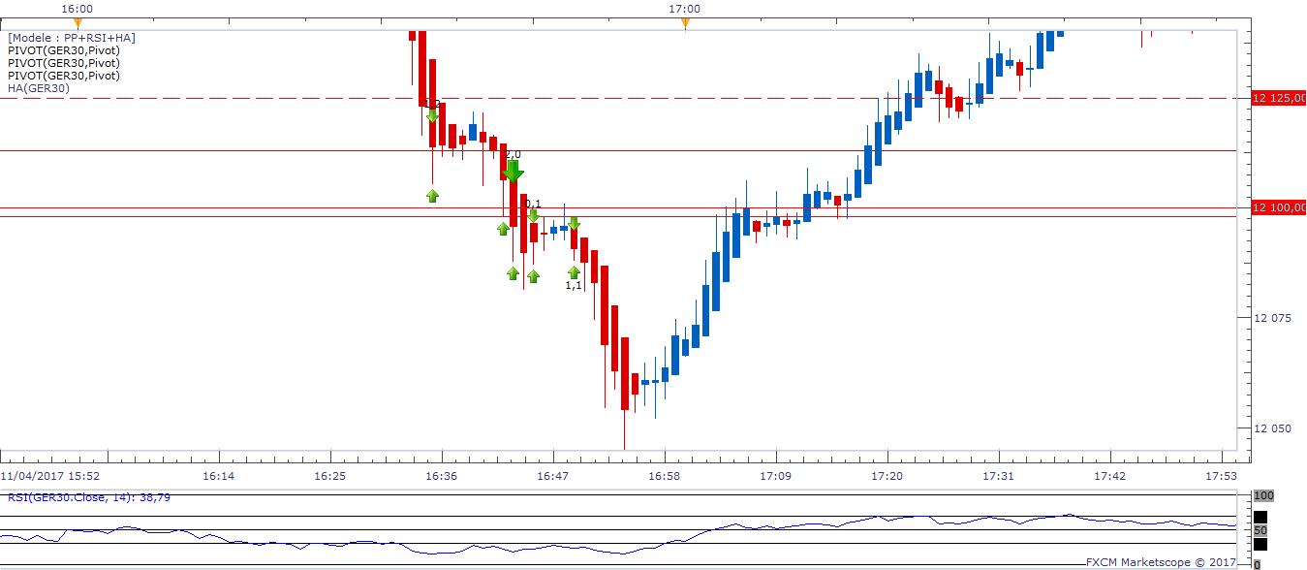The image size is (1307, 570).
Task: Select the unlabelled down arrow right of the blue candles
Action: pyautogui.click(x=574, y=224)
